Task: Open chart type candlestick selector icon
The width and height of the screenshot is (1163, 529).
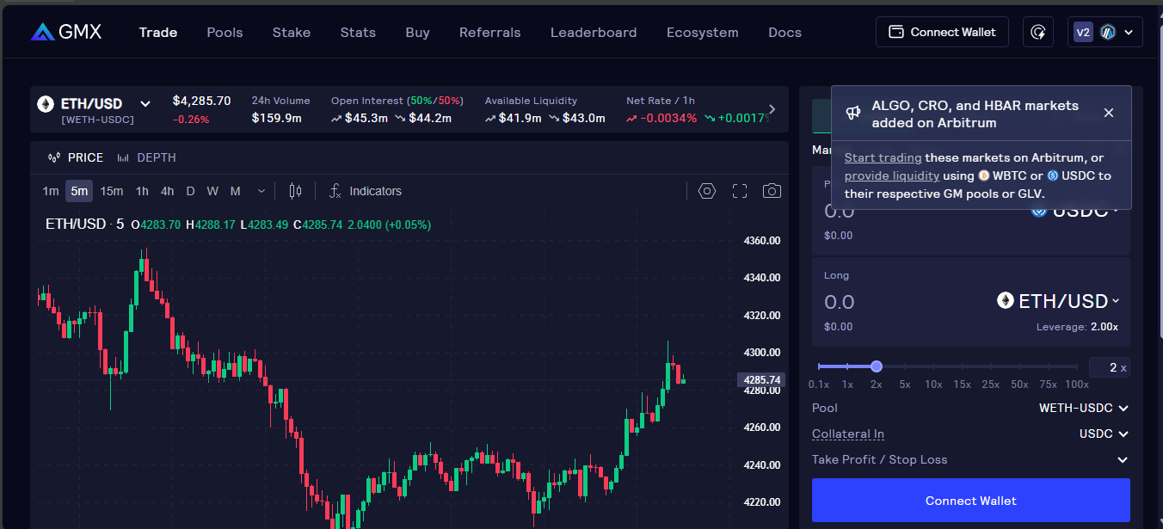Action: [x=295, y=191]
